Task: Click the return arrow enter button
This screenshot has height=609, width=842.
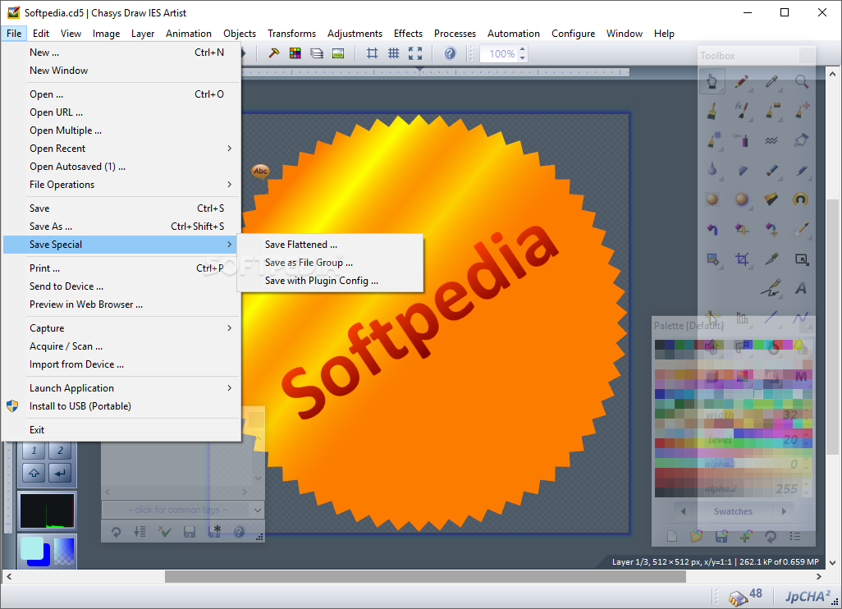Action: tap(60, 473)
